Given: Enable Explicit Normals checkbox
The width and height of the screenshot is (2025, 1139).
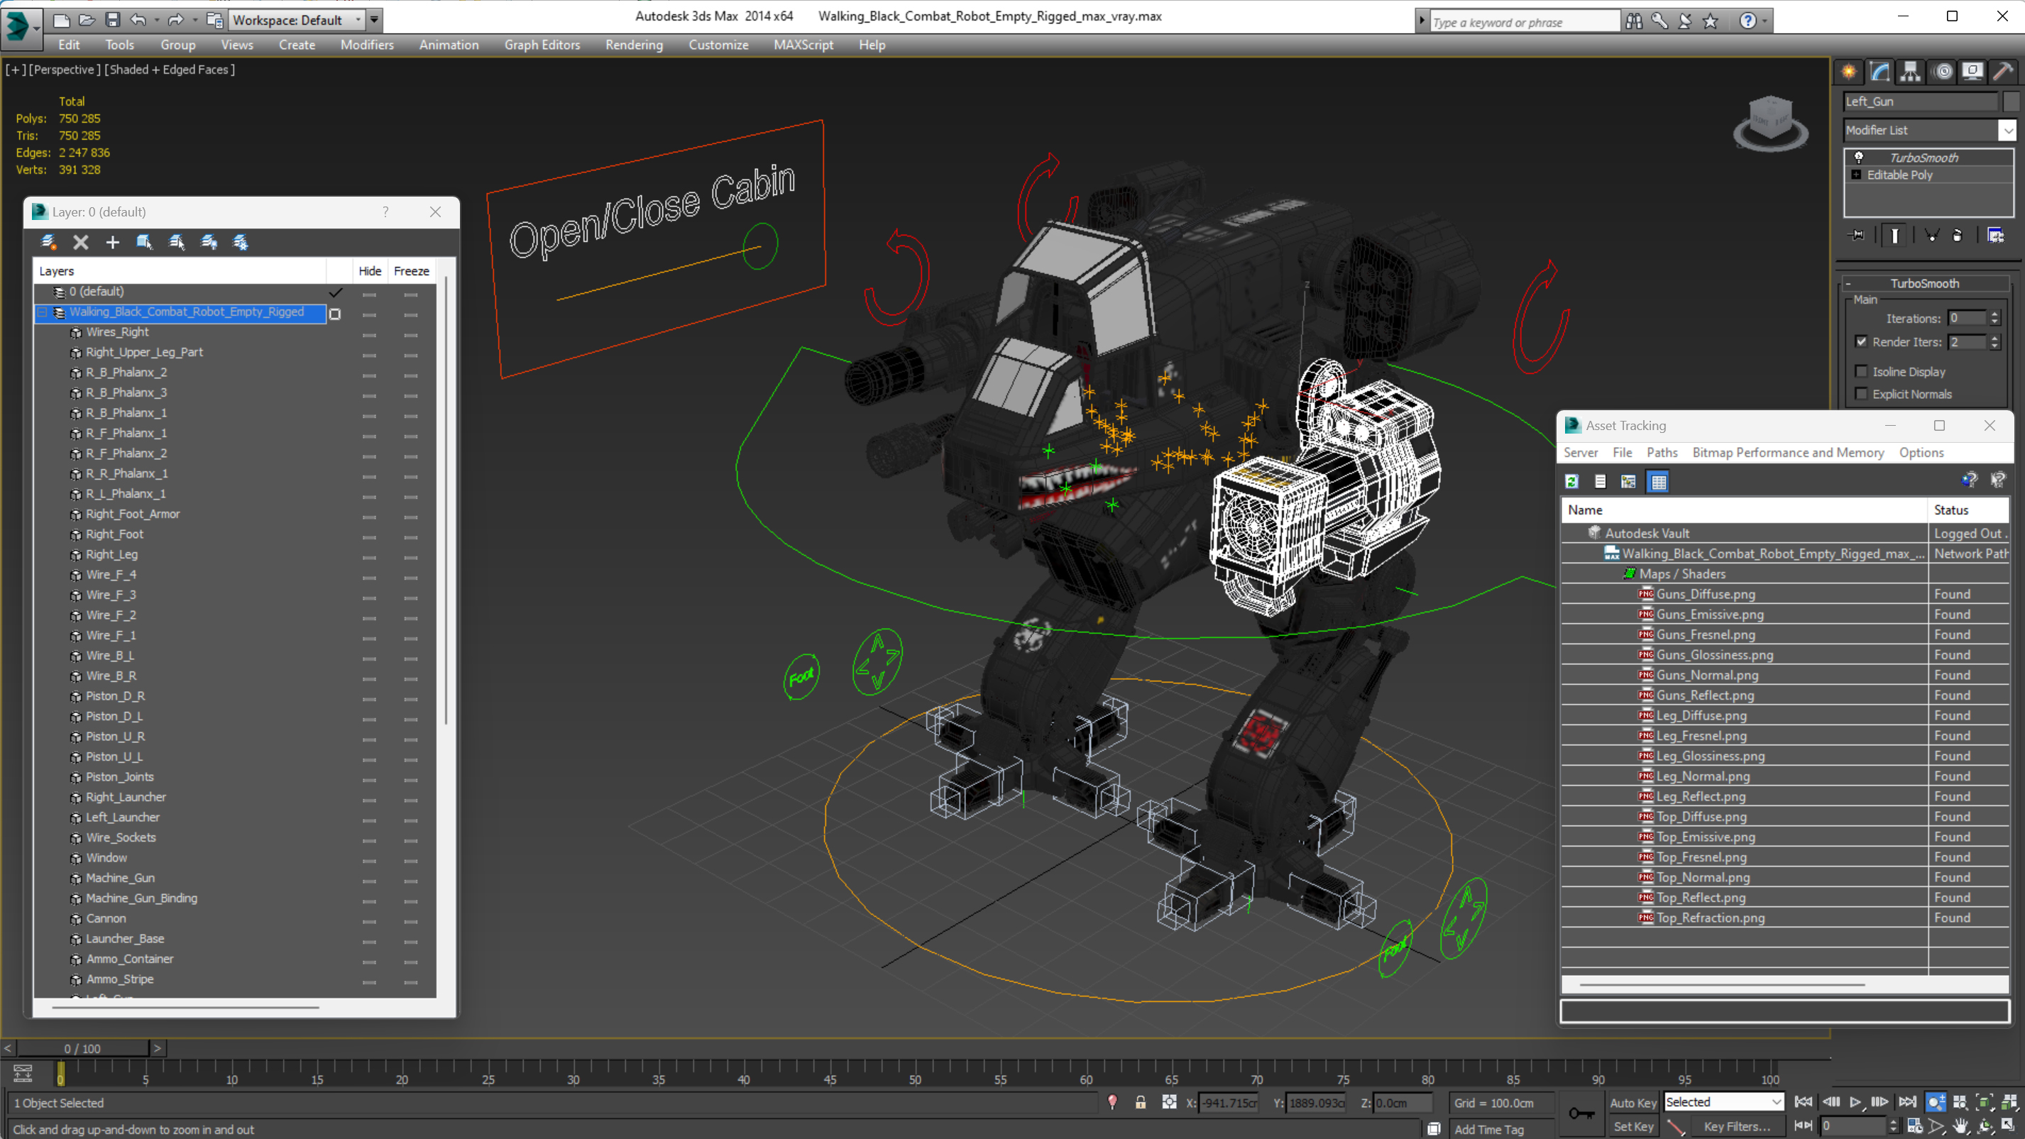Looking at the screenshot, I should coord(1861,394).
